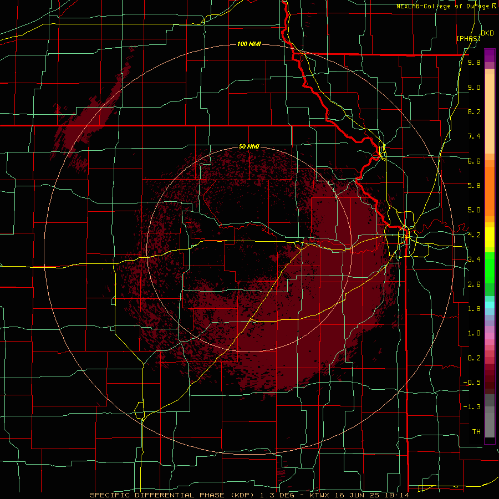Select the 0.2 scale value
The width and height of the screenshot is (499, 499).
point(474,358)
